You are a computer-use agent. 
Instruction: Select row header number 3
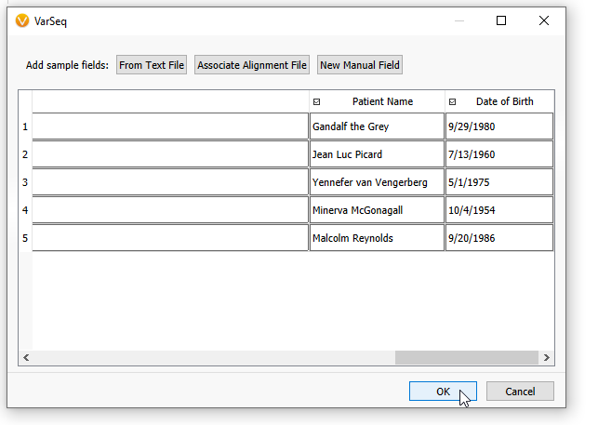point(25,182)
